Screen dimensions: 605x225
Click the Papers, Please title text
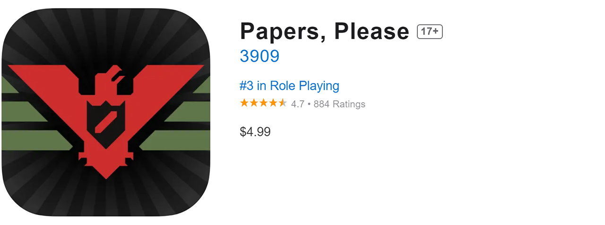324,32
